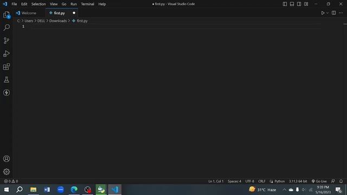Toggle the secondary side bar layout icon

click(299, 4)
